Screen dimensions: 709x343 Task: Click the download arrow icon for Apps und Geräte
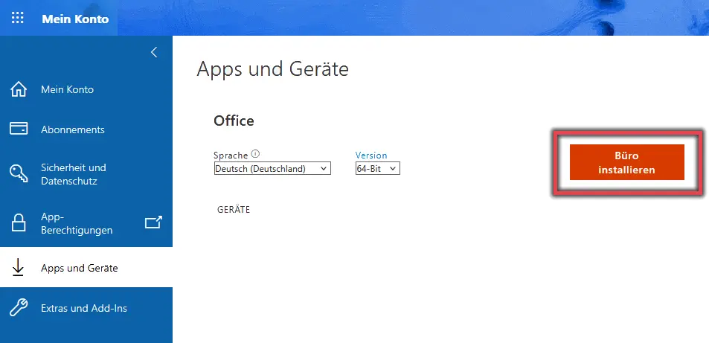click(18, 268)
